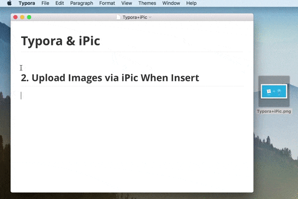This screenshot has width=298, height=199.
Task: Open the Window menu
Action: click(x=171, y=3)
